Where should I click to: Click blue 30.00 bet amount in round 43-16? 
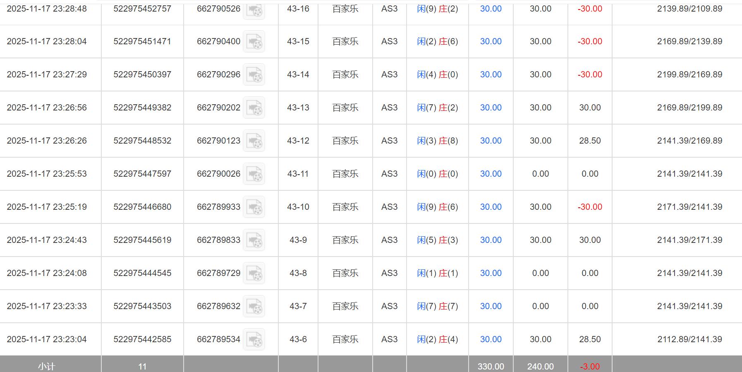click(x=491, y=9)
